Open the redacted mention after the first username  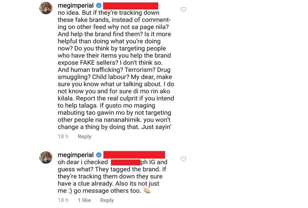pyautogui.click(x=131, y=6)
